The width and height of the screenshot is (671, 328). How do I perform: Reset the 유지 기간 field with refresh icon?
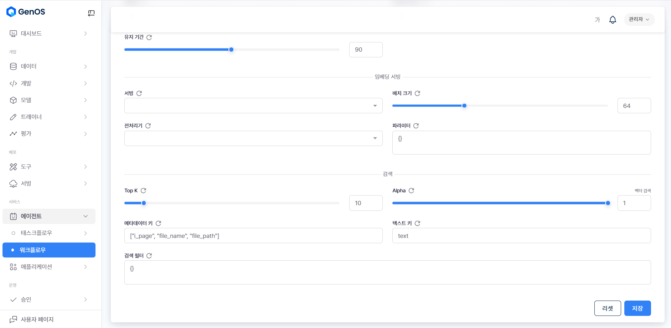coord(149,37)
